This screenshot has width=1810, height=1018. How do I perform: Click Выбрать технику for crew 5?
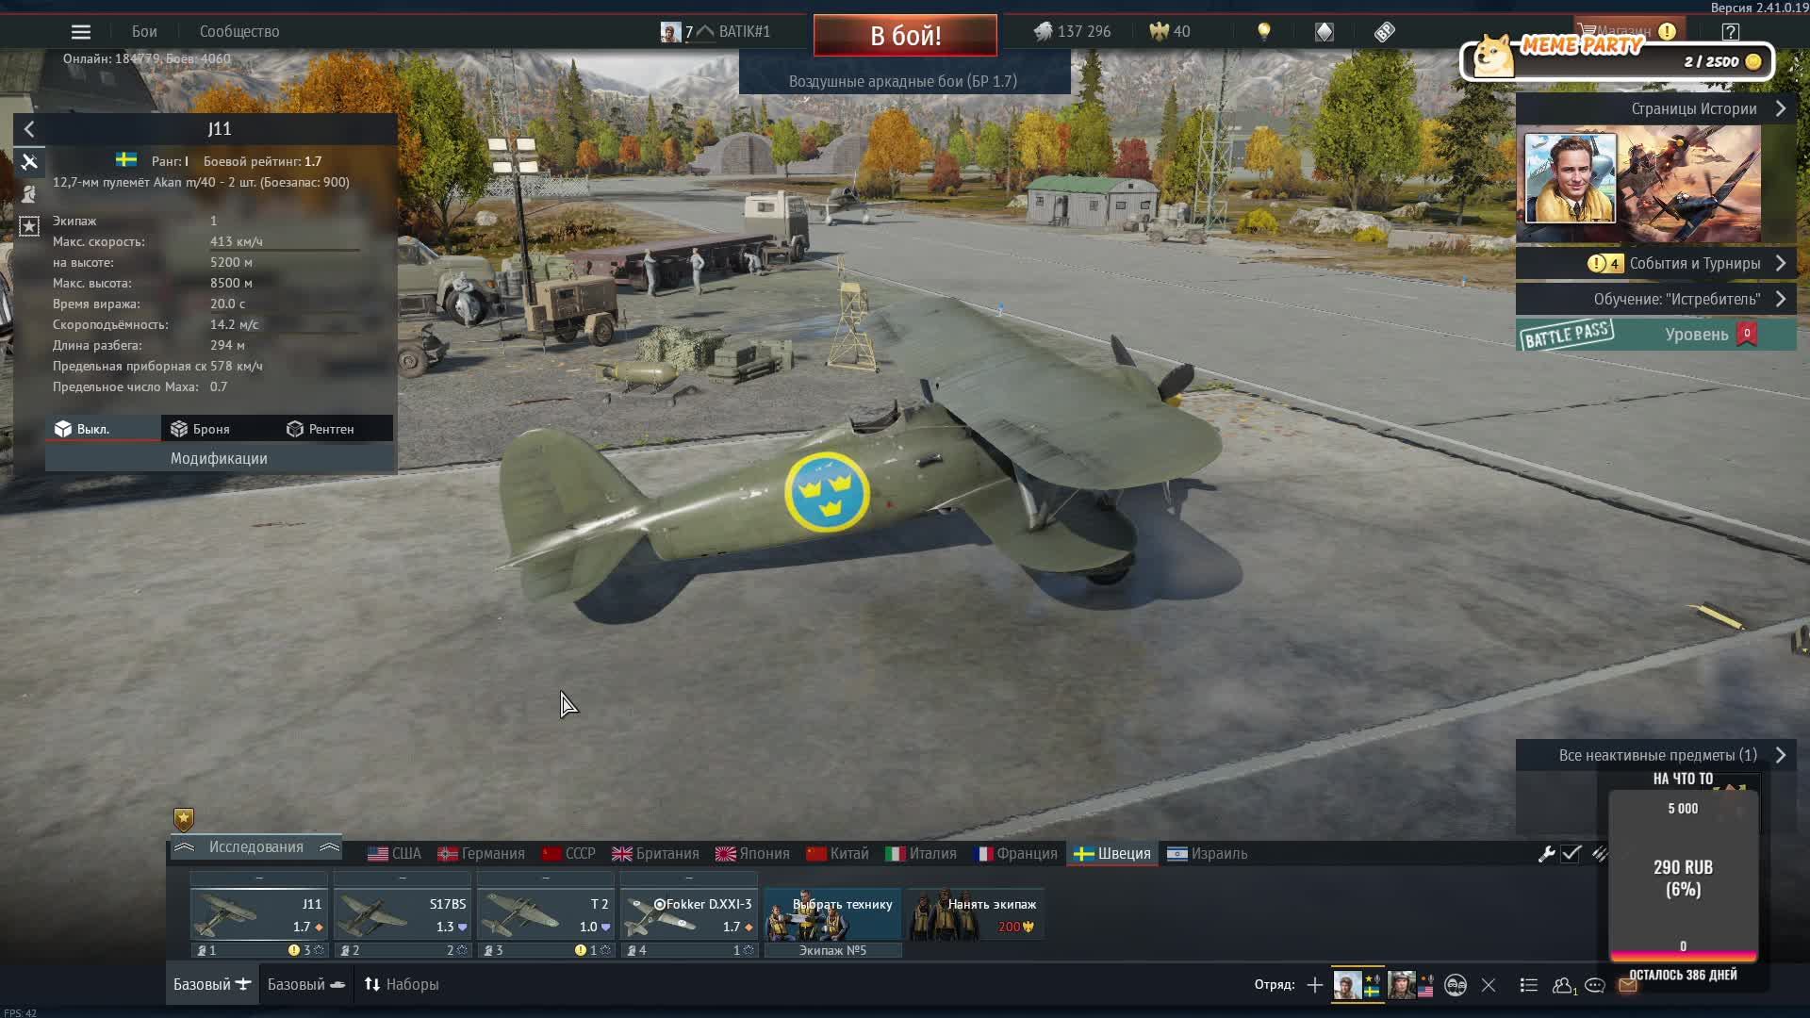click(833, 914)
